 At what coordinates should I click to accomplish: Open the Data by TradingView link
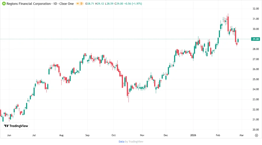[x=131, y=142]
